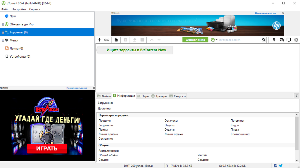Expand the Торренты (0) tree node
The image size is (300, 168).
pos(3,32)
